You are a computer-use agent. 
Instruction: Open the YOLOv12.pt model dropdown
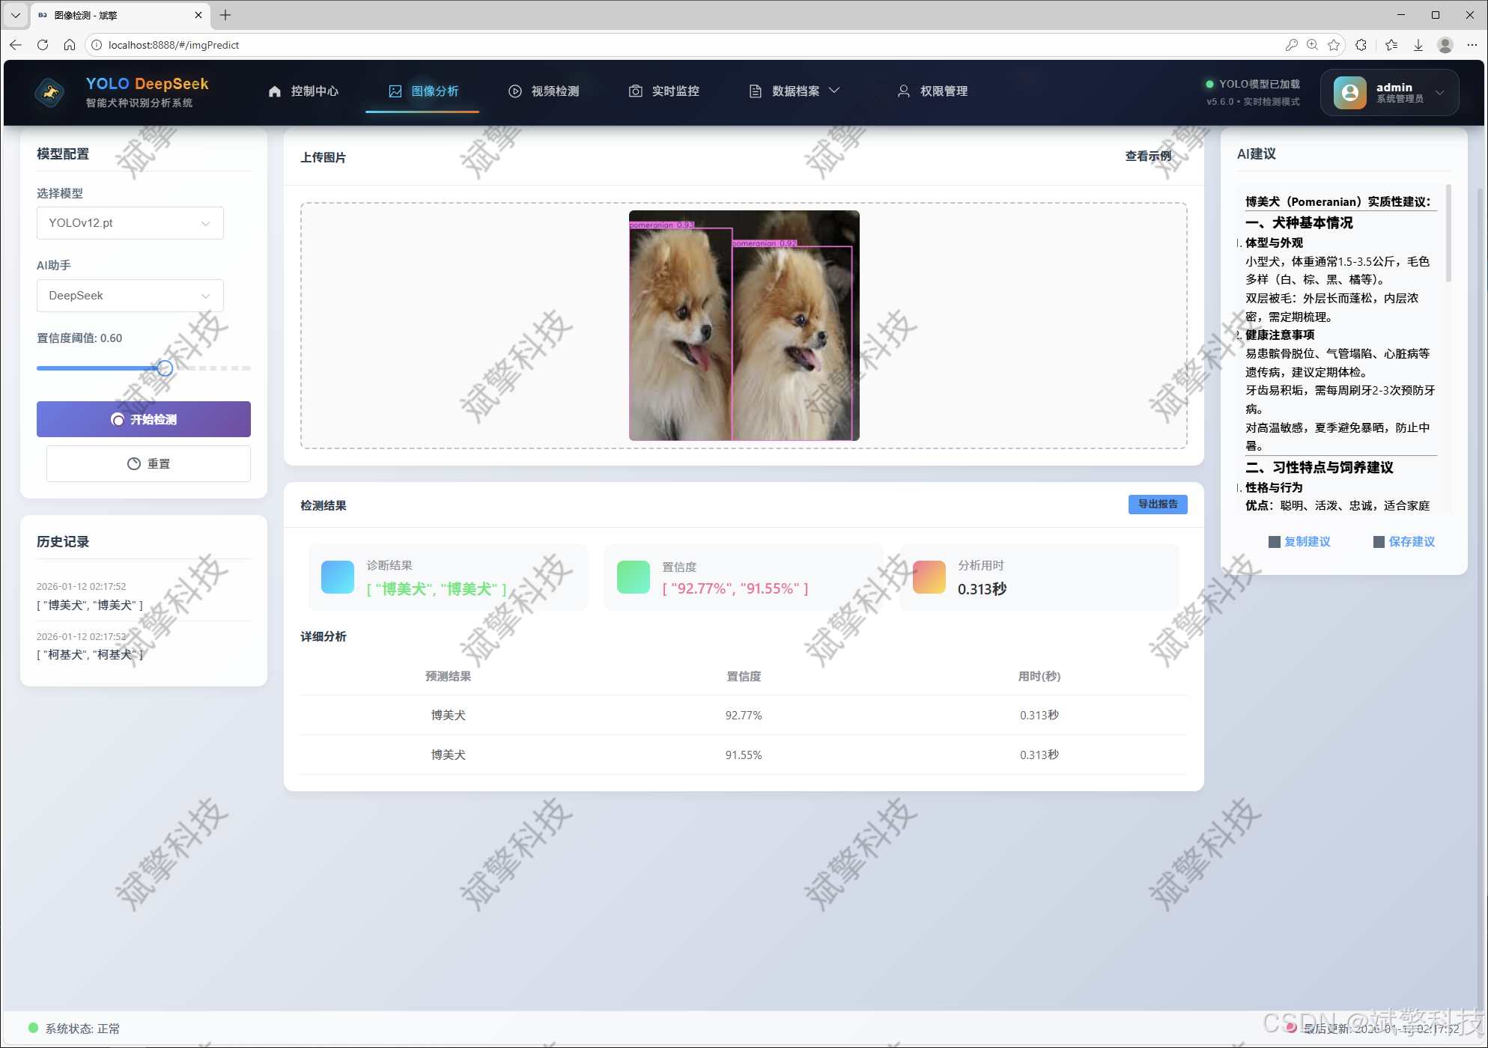130,223
